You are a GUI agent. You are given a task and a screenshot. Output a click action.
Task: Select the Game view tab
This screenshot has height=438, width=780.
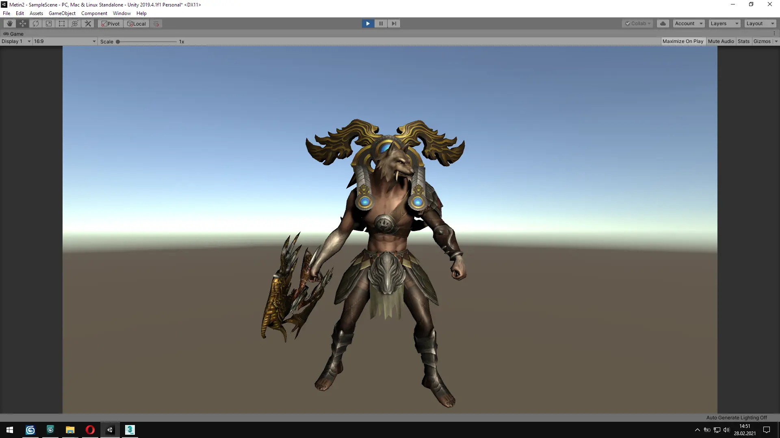[x=14, y=34]
